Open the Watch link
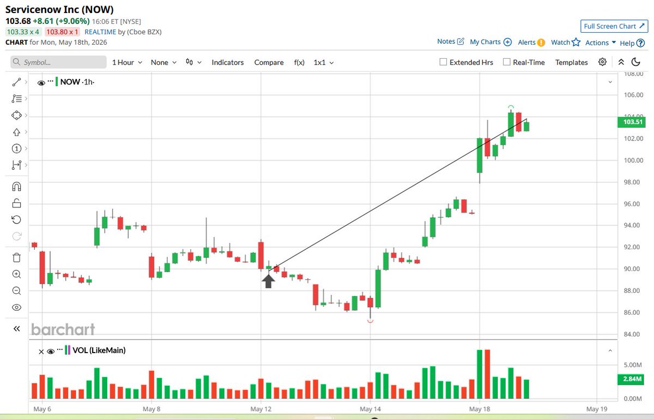Image resolution: width=654 pixels, height=419 pixels. point(560,42)
